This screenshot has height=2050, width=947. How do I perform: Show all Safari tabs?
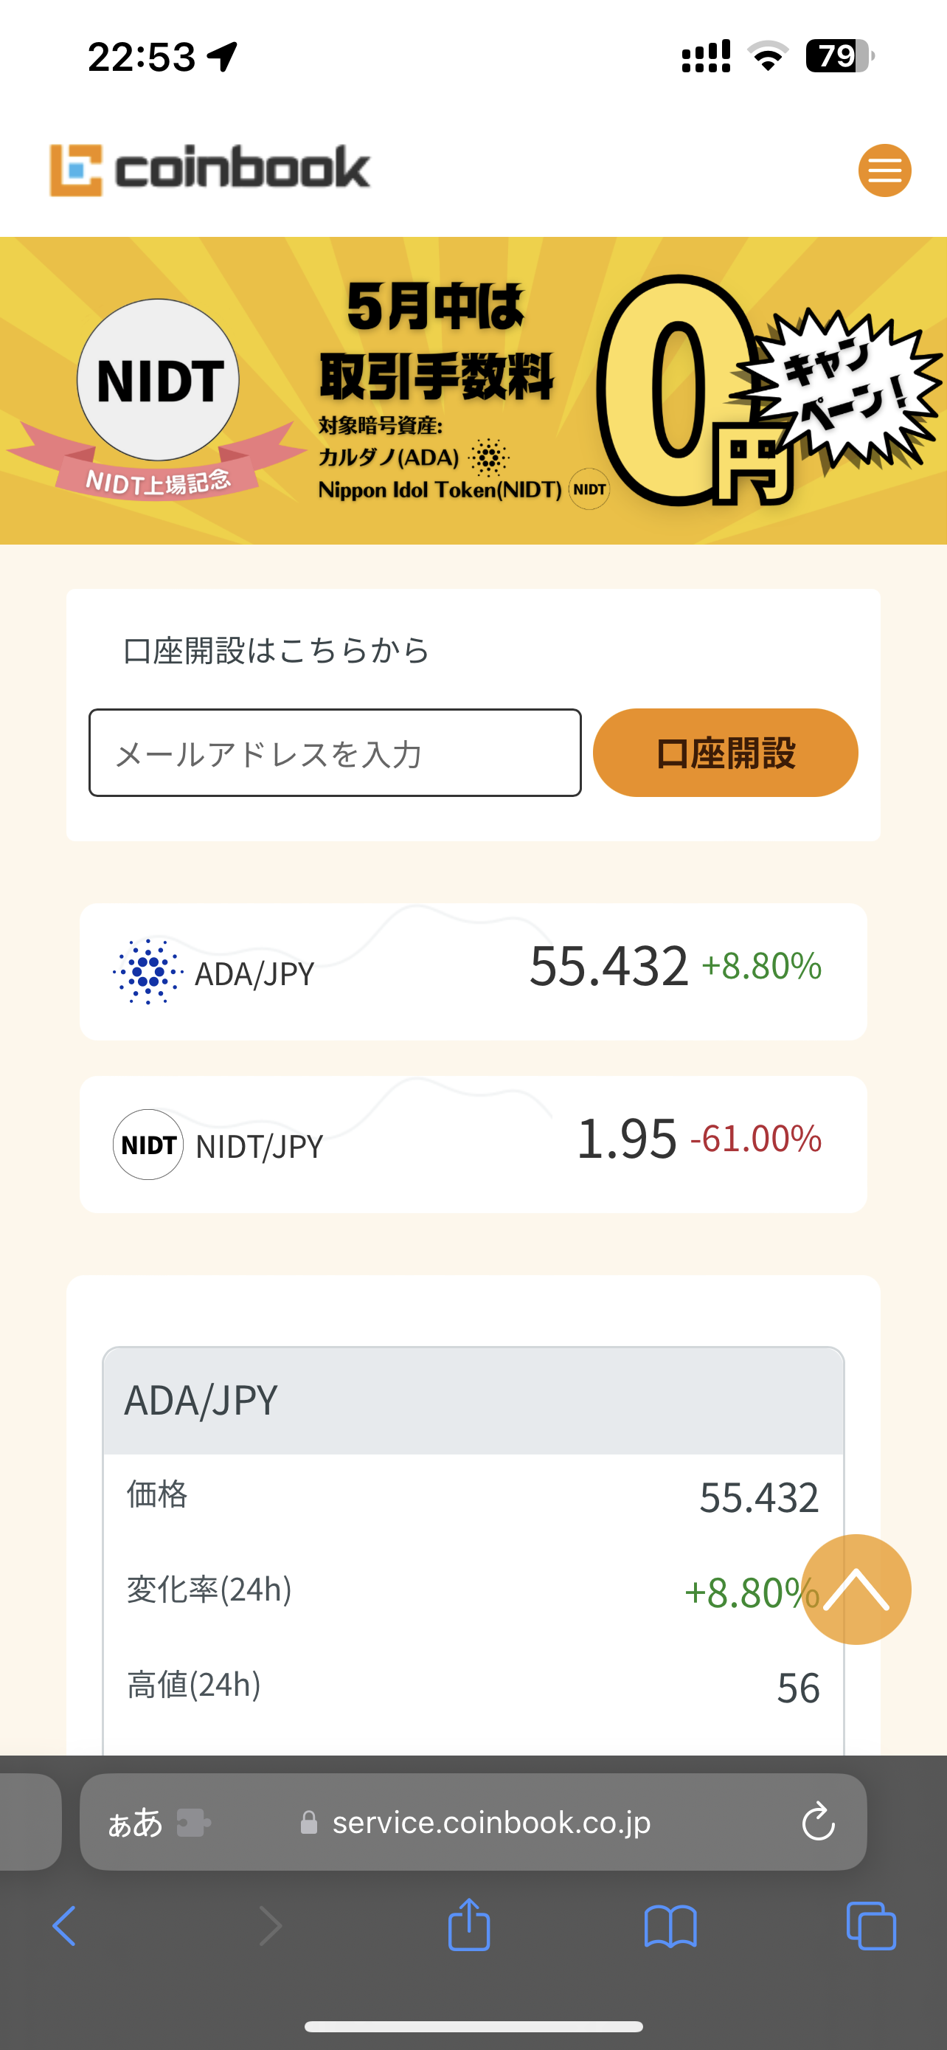click(x=872, y=1926)
